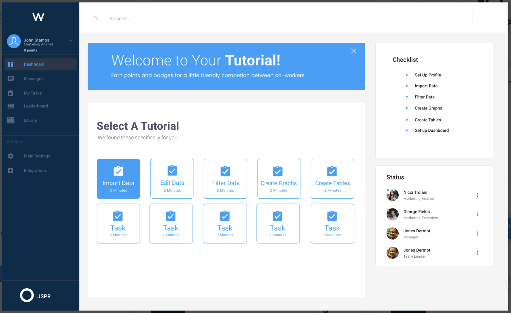Click the Integrations plus icon

coord(11,171)
